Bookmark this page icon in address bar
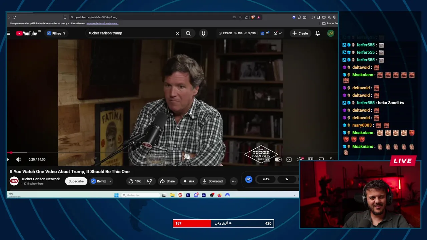Screen dimensions: 427x240 coord(65,17)
